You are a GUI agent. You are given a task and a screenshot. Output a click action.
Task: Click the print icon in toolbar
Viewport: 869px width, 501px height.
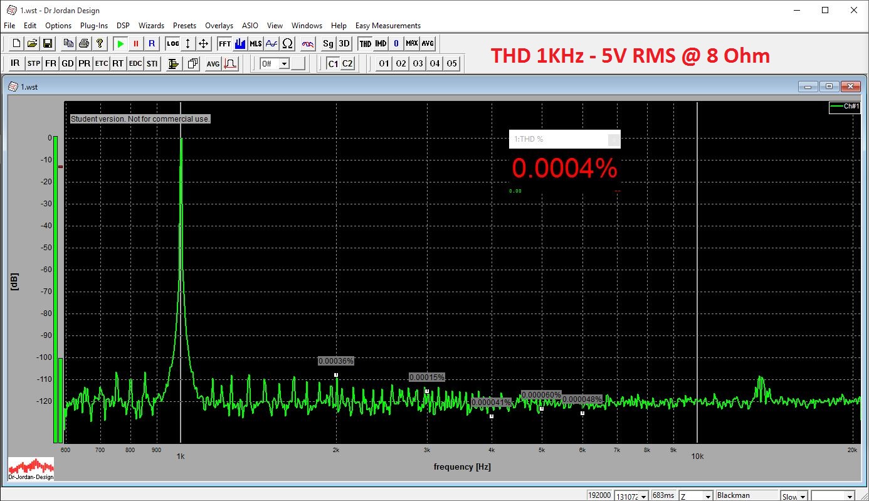pyautogui.click(x=84, y=44)
